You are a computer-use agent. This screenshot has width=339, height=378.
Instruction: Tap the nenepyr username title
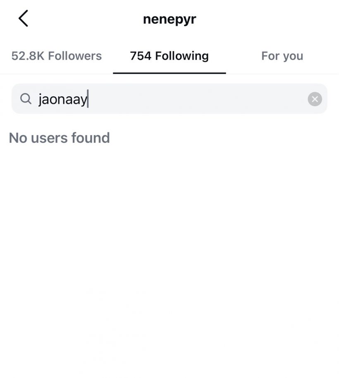(x=169, y=19)
